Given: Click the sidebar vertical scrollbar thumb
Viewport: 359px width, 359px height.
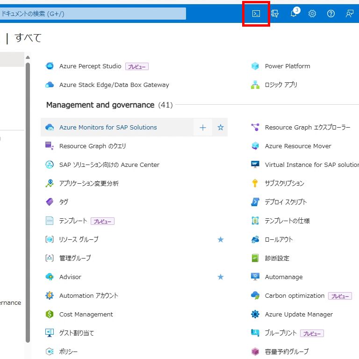Looking at the screenshot, I should [28, 202].
